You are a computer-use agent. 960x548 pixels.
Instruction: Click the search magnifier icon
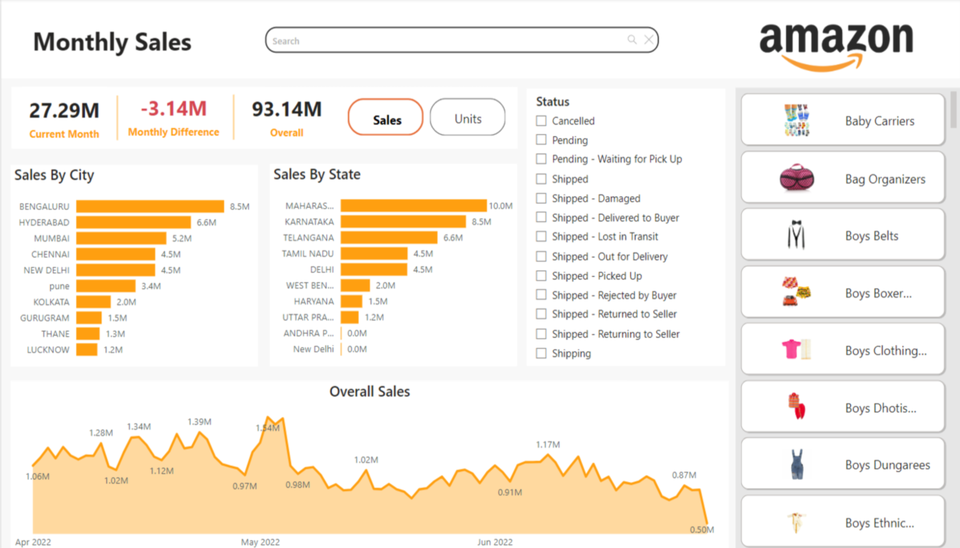click(632, 40)
